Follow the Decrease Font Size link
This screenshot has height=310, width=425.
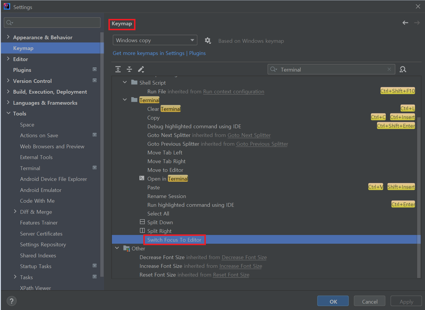point(244,257)
